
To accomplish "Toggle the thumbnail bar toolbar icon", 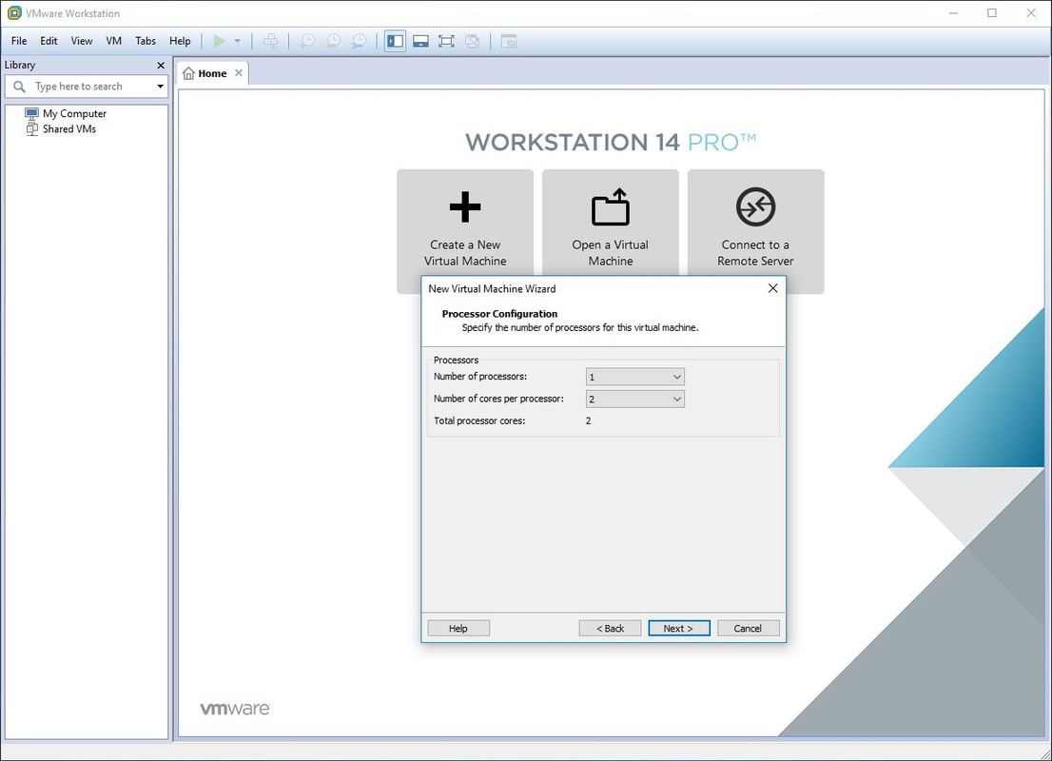I will 420,41.
